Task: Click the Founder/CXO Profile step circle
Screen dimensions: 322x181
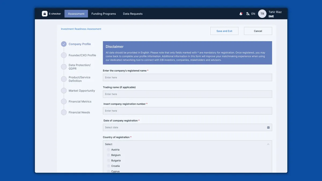Action: coord(64,55)
